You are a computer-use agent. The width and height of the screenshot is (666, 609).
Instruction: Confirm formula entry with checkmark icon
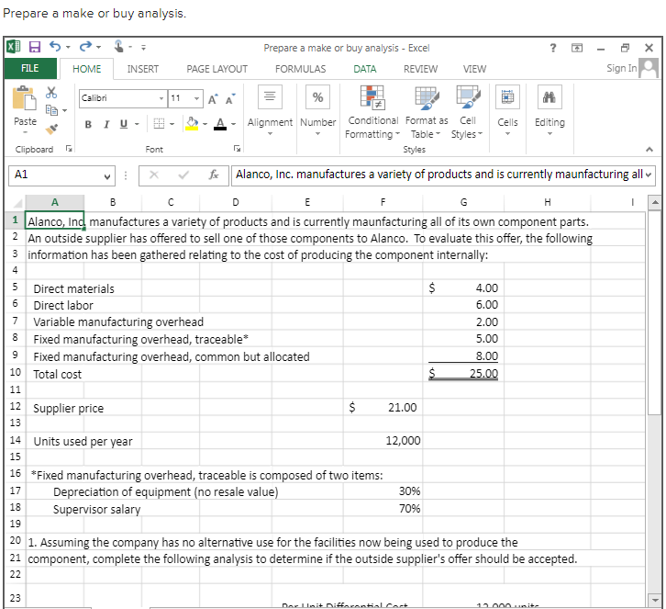point(183,175)
